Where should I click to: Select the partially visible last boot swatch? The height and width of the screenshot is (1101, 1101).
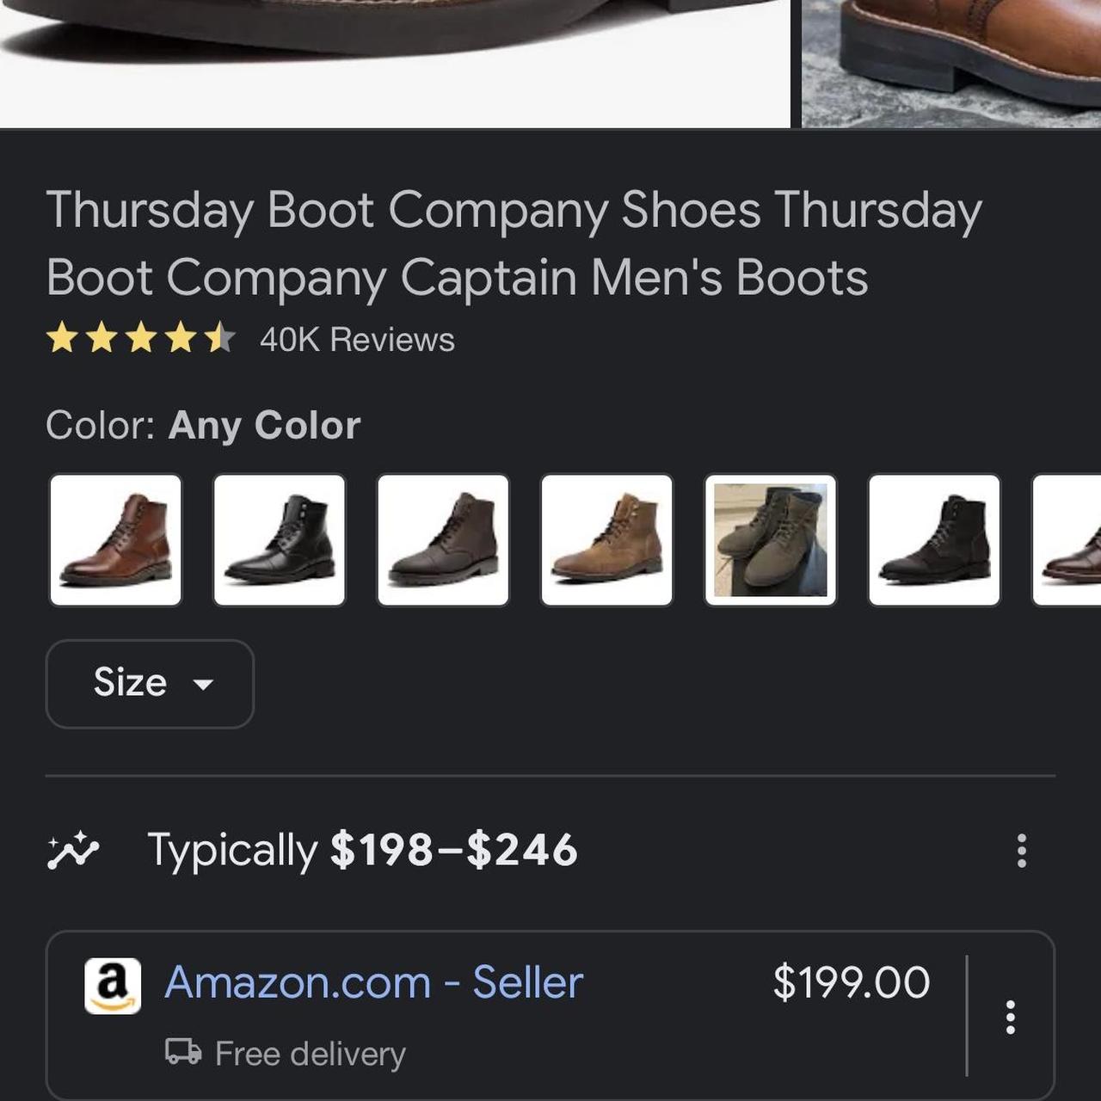pos(1068,540)
